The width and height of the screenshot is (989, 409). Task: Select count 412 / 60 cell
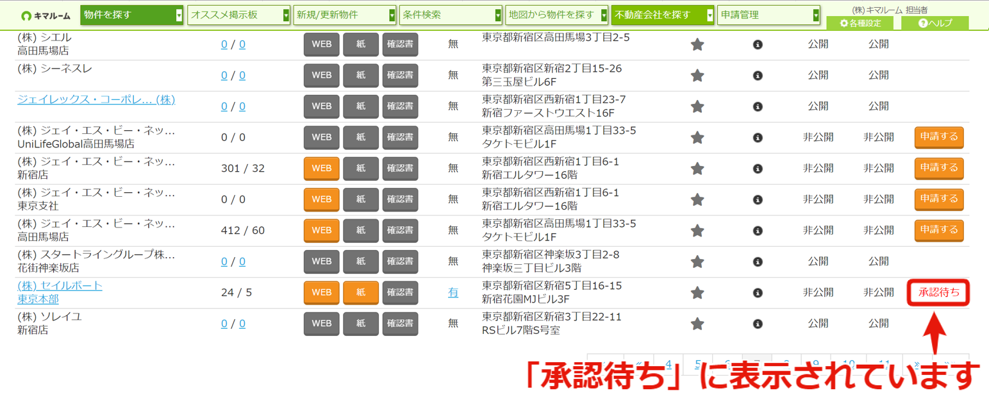click(x=242, y=230)
